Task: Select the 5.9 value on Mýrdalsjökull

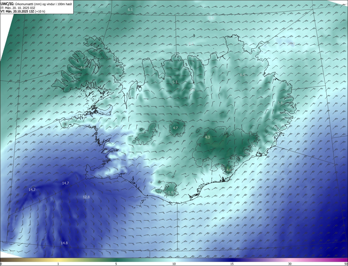Action: (170, 193)
